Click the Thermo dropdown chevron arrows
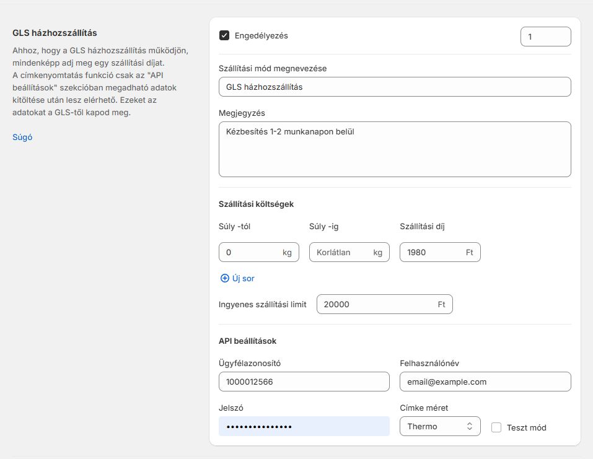The height and width of the screenshot is (459, 593). pyautogui.click(x=470, y=426)
